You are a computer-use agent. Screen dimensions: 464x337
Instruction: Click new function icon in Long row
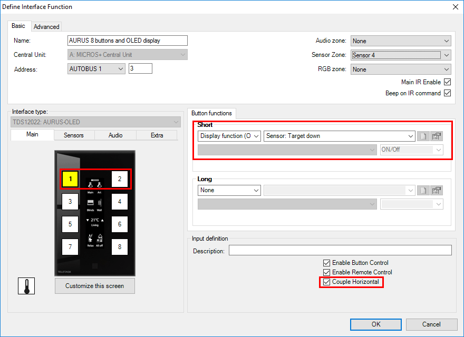click(423, 190)
